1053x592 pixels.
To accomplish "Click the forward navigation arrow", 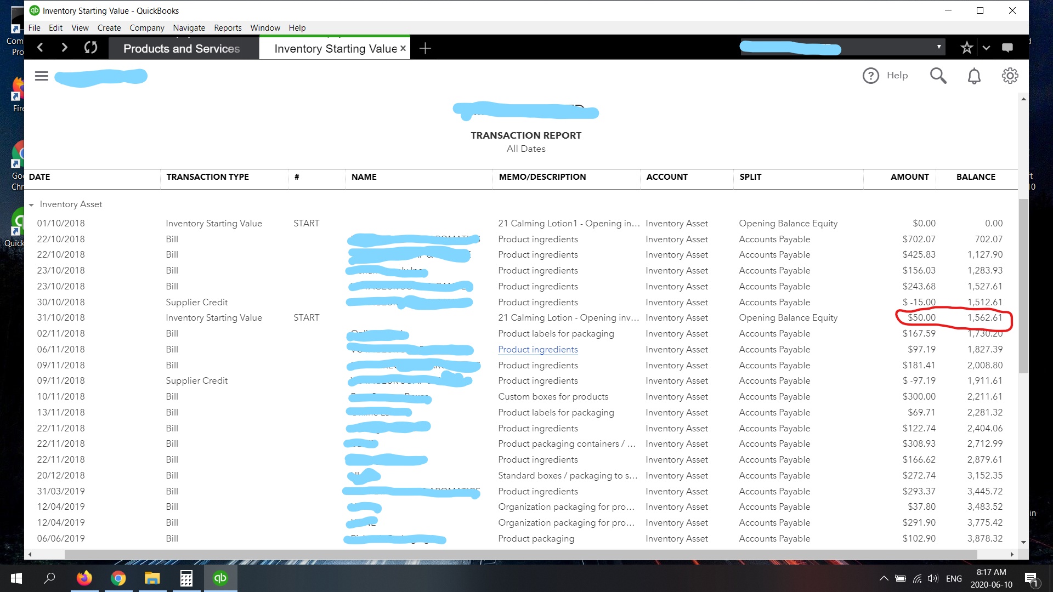I will click(x=64, y=48).
